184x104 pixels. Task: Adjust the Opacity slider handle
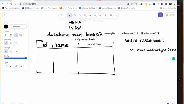26,58
